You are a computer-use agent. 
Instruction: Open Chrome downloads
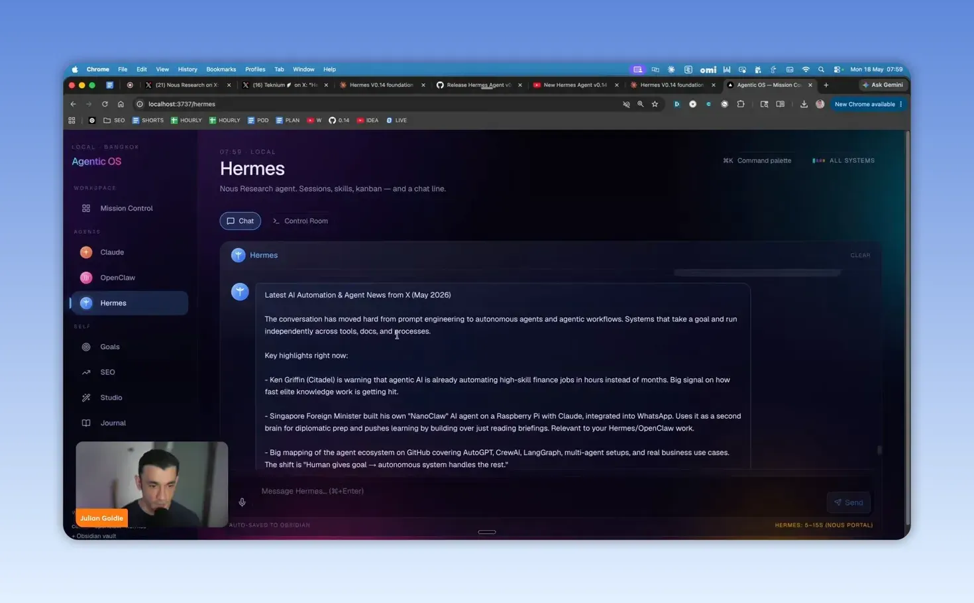click(804, 104)
